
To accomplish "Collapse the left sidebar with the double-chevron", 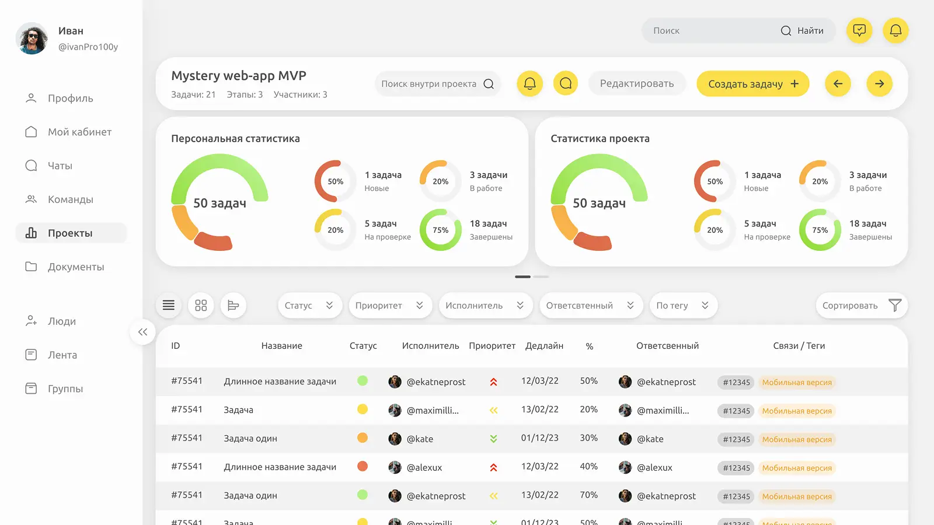I will click(x=142, y=331).
